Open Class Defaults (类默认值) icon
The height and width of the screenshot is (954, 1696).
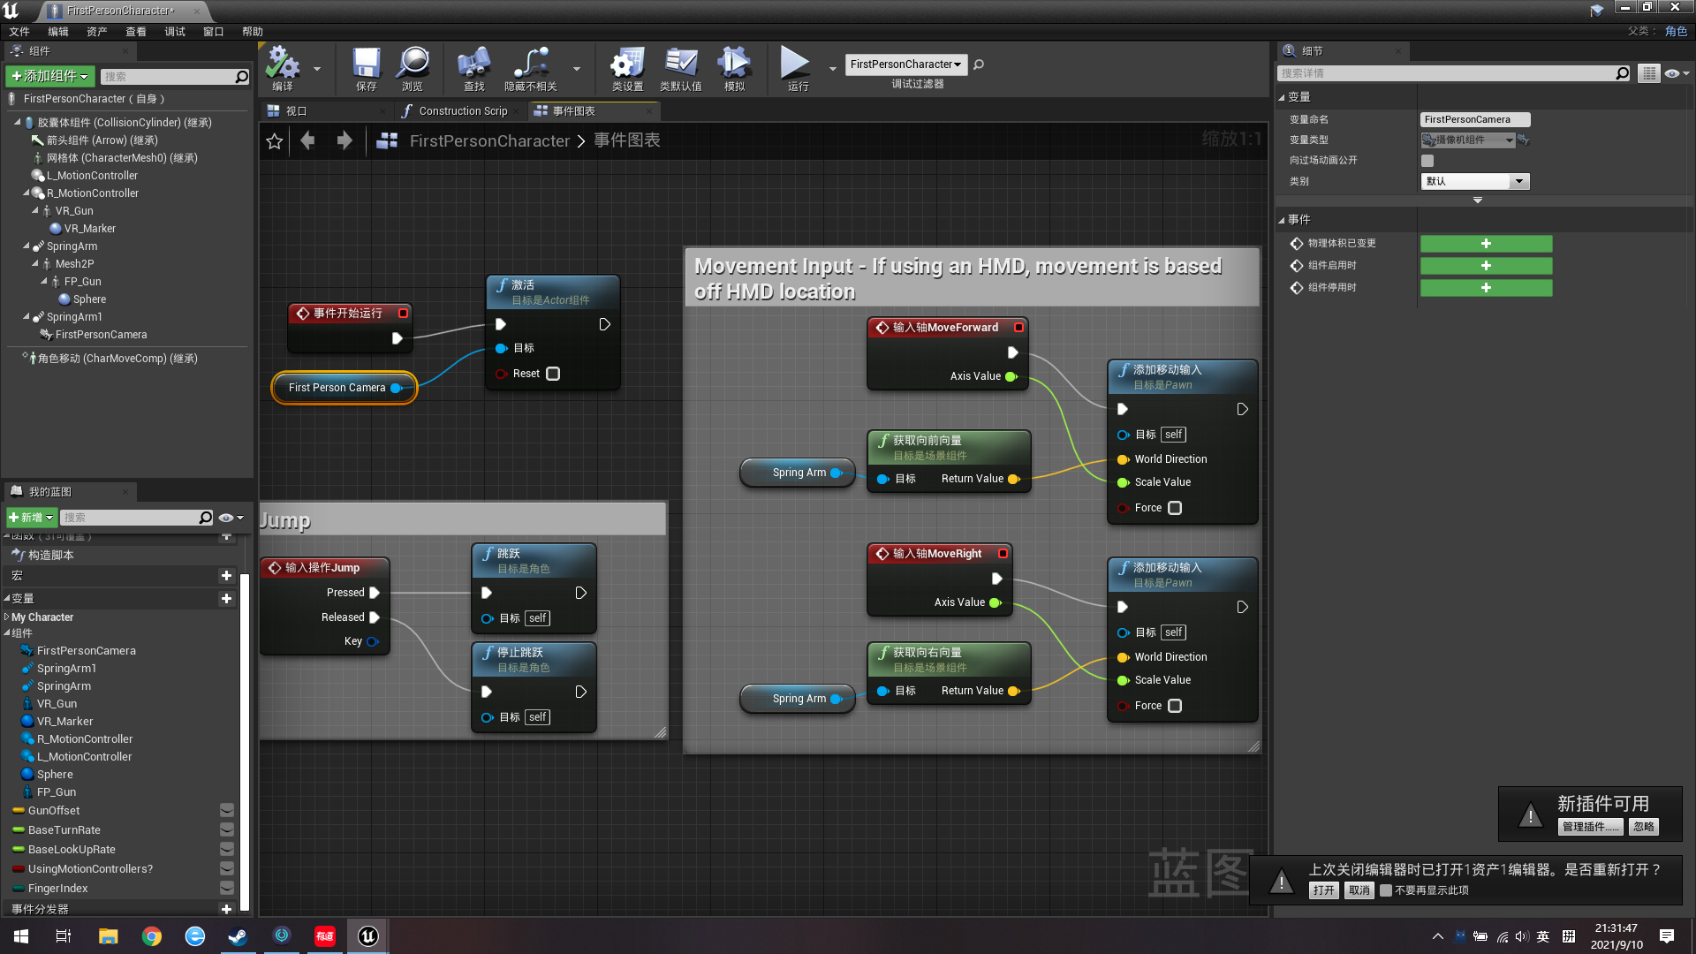[x=681, y=68]
